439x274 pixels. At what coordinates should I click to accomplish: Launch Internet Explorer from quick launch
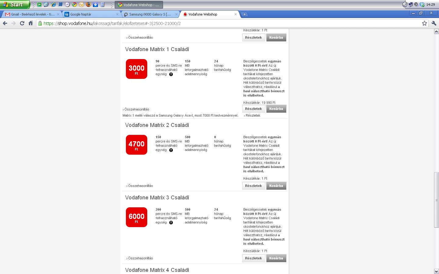53,5
